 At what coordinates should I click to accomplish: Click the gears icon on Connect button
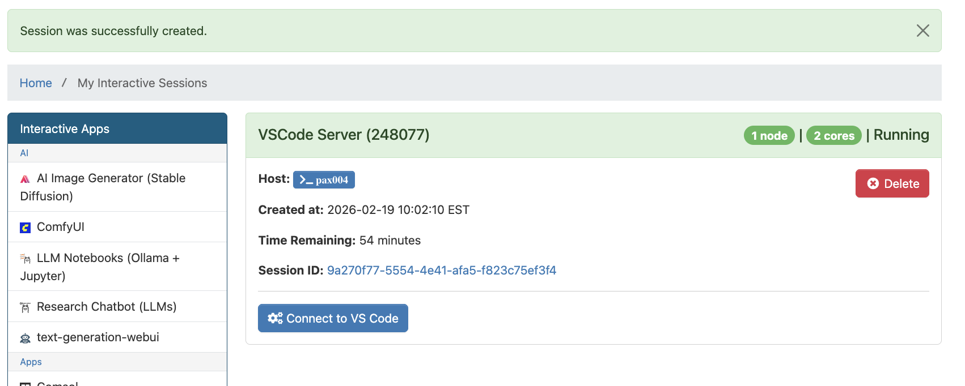click(275, 318)
